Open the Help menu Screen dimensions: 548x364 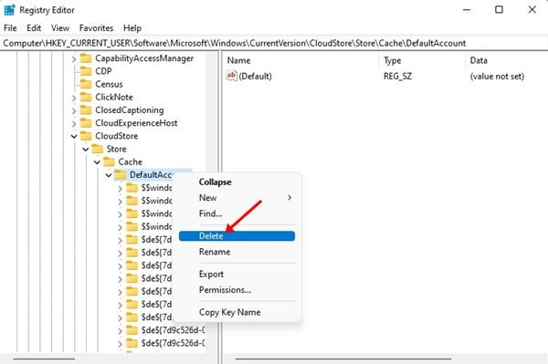[x=132, y=28]
